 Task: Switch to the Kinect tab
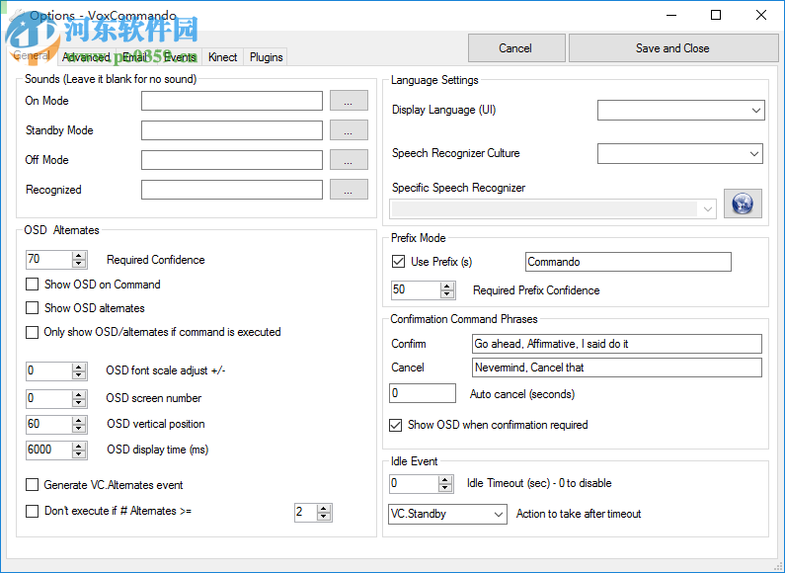223,57
